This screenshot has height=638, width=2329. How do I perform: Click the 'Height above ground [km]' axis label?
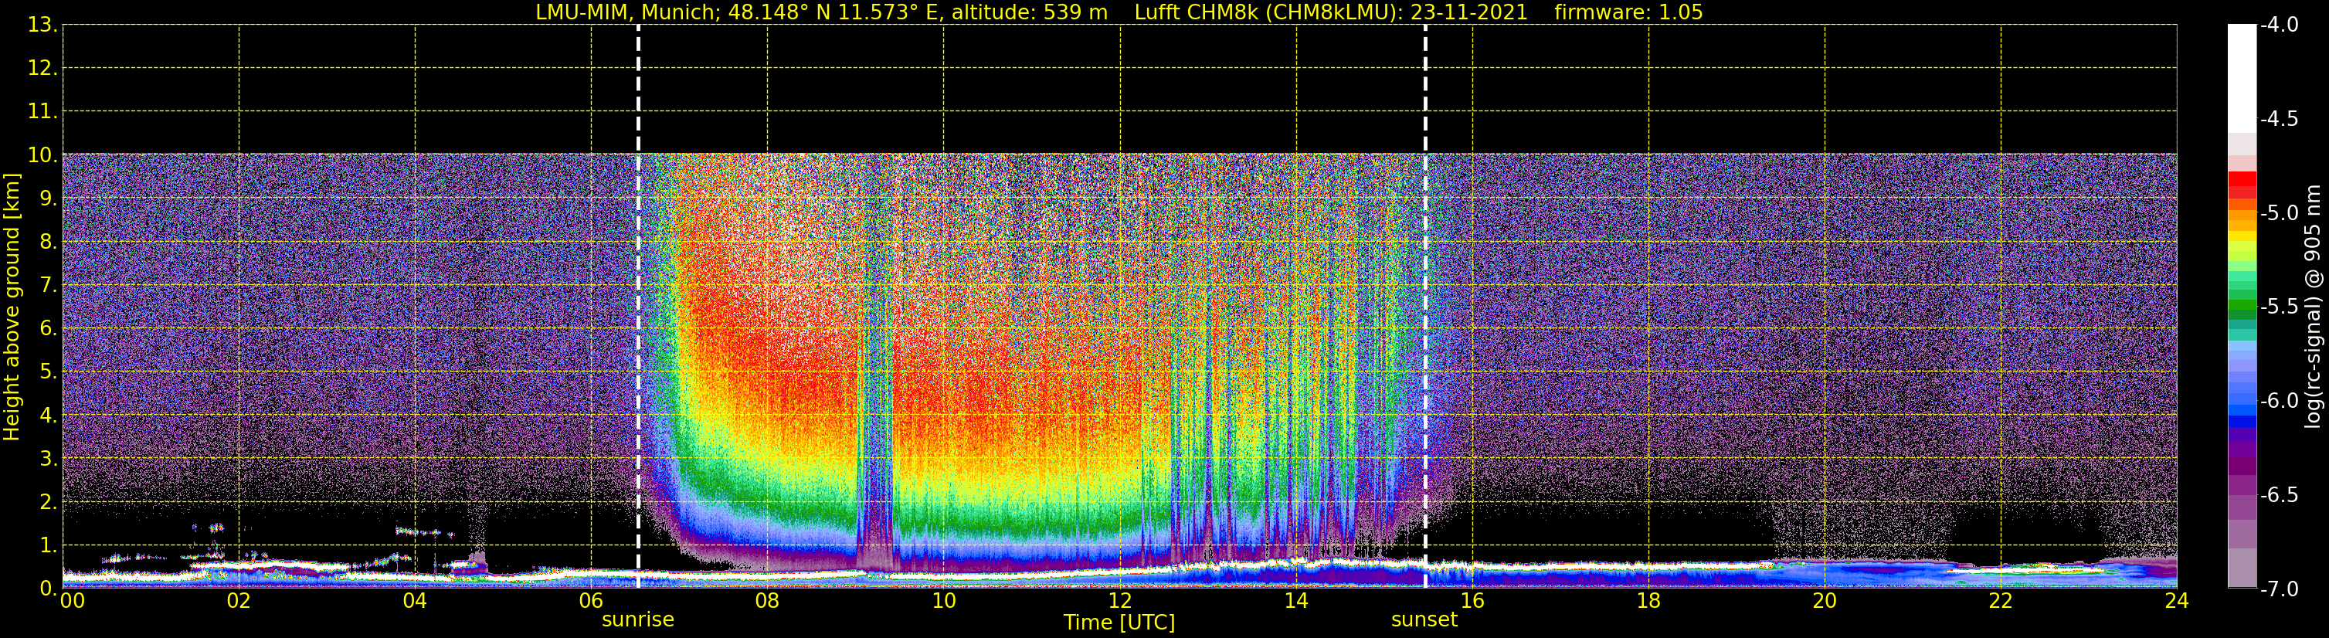(x=12, y=307)
